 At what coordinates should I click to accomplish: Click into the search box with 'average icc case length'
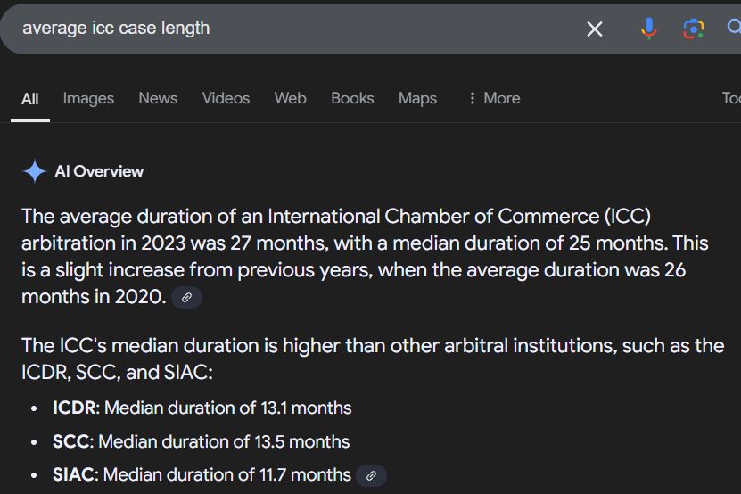coord(293,29)
